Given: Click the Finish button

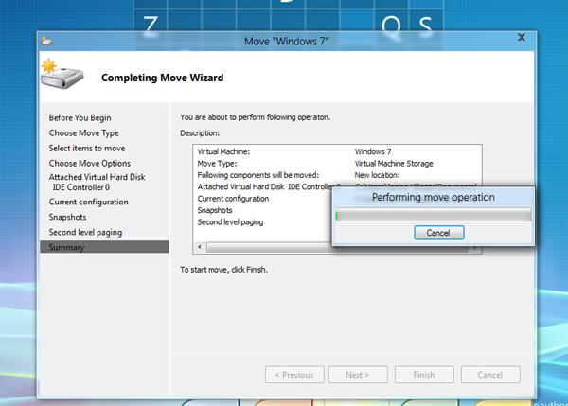Looking at the screenshot, I should click(424, 375).
